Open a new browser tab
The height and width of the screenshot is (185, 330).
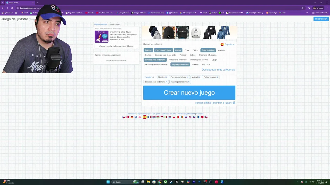click(37, 3)
